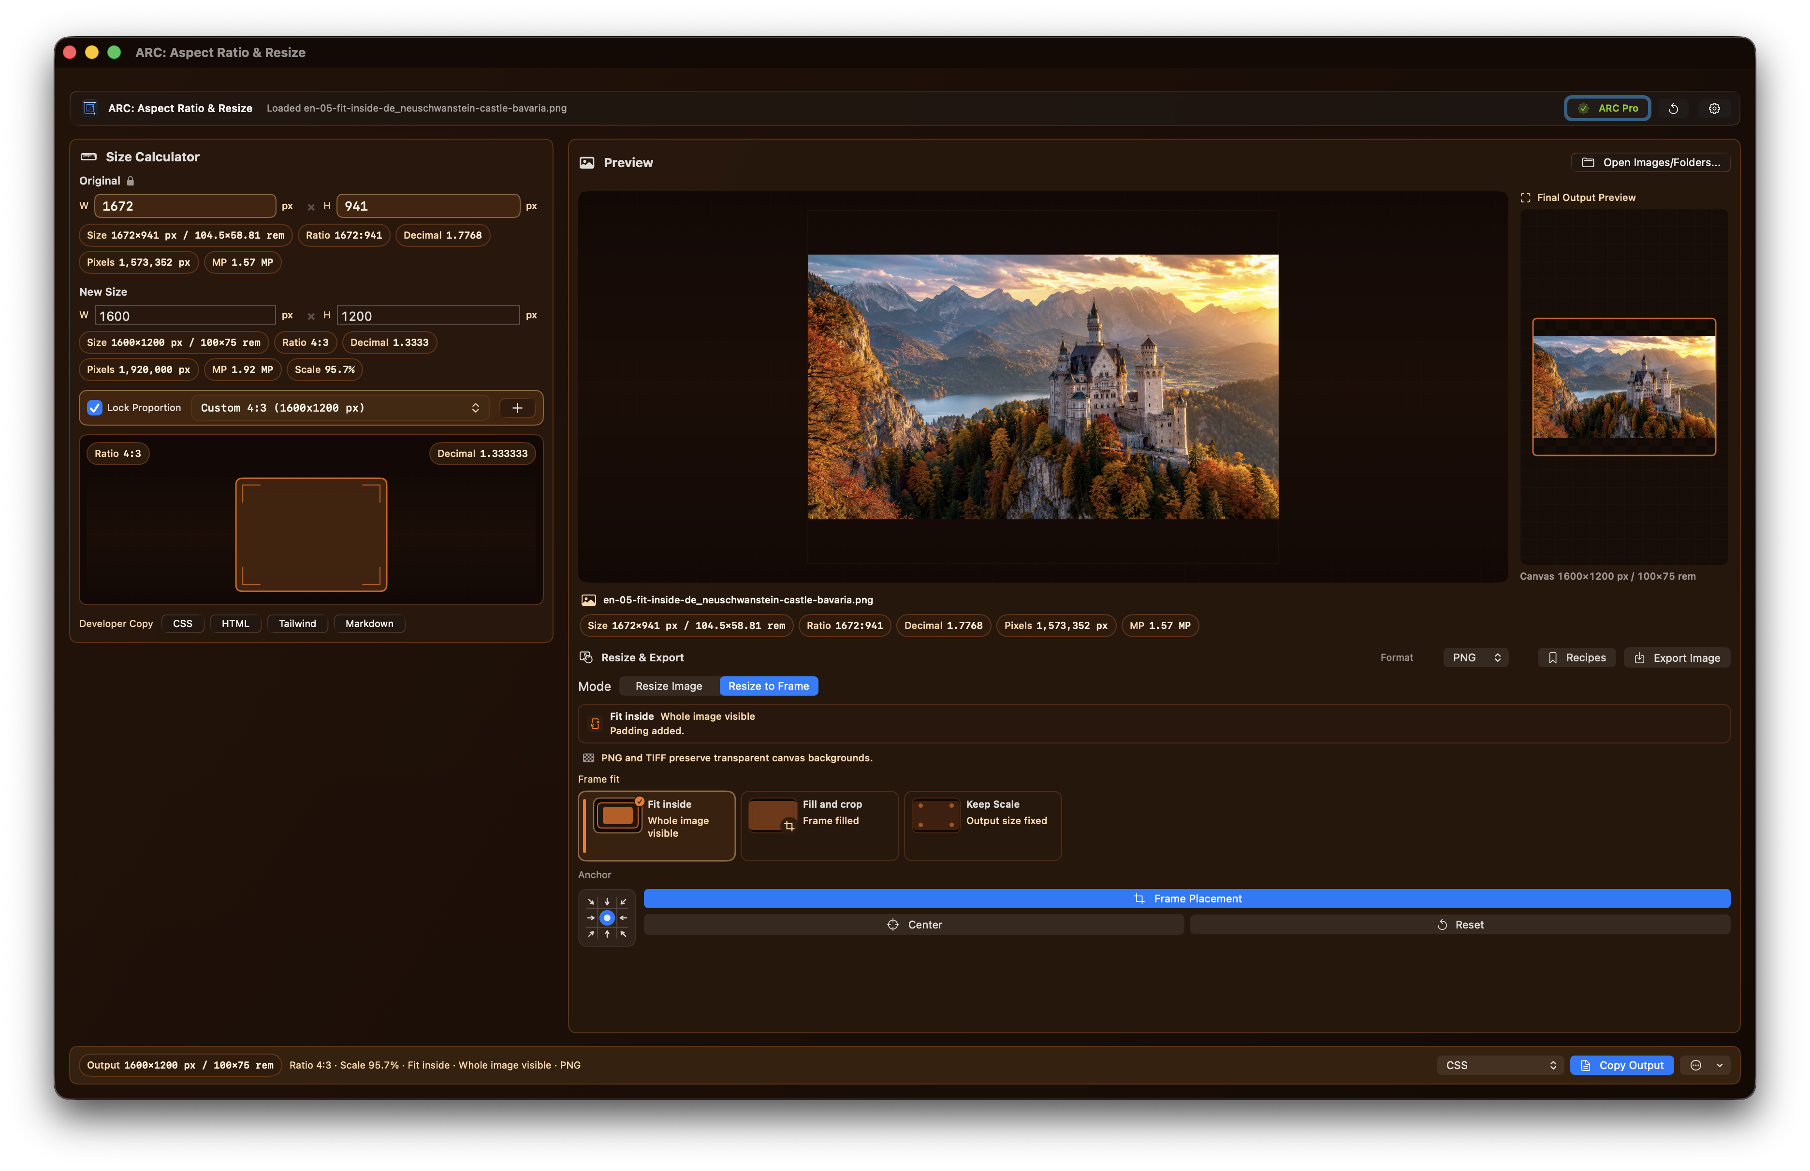Image resolution: width=1810 pixels, height=1171 pixels.
Task: Toggle the Lock Proportion checkbox
Action: [95, 408]
